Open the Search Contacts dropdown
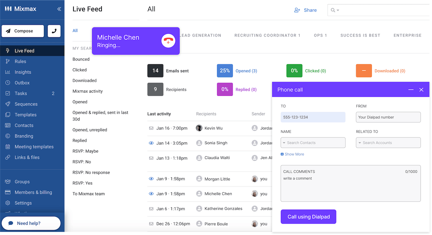The image size is (432, 235). coord(313,143)
